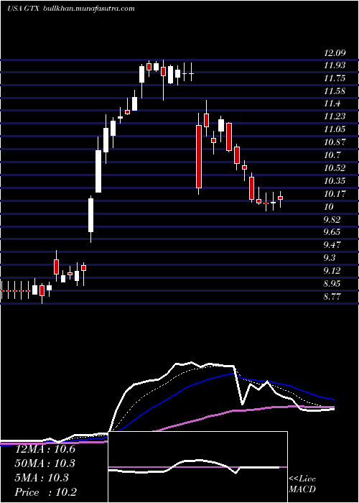359x503 pixels.
Task: Click the 10.17 price axis label
Action: pos(335,193)
